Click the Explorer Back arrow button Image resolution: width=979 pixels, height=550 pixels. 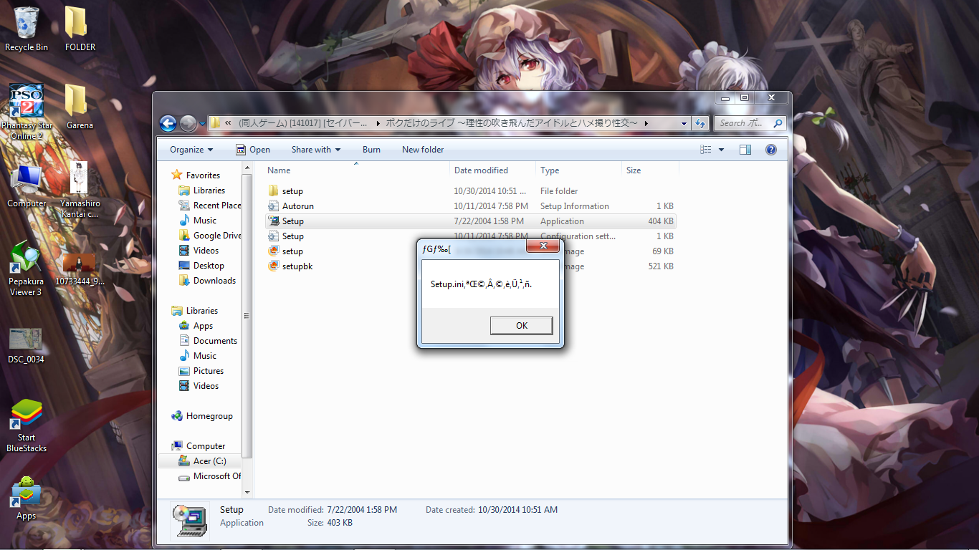click(x=168, y=123)
